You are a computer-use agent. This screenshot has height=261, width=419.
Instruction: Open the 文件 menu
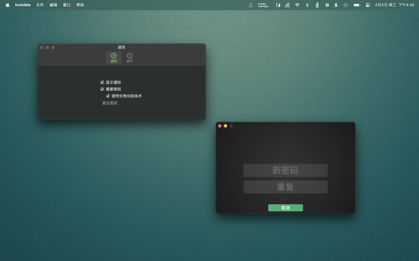[40, 5]
